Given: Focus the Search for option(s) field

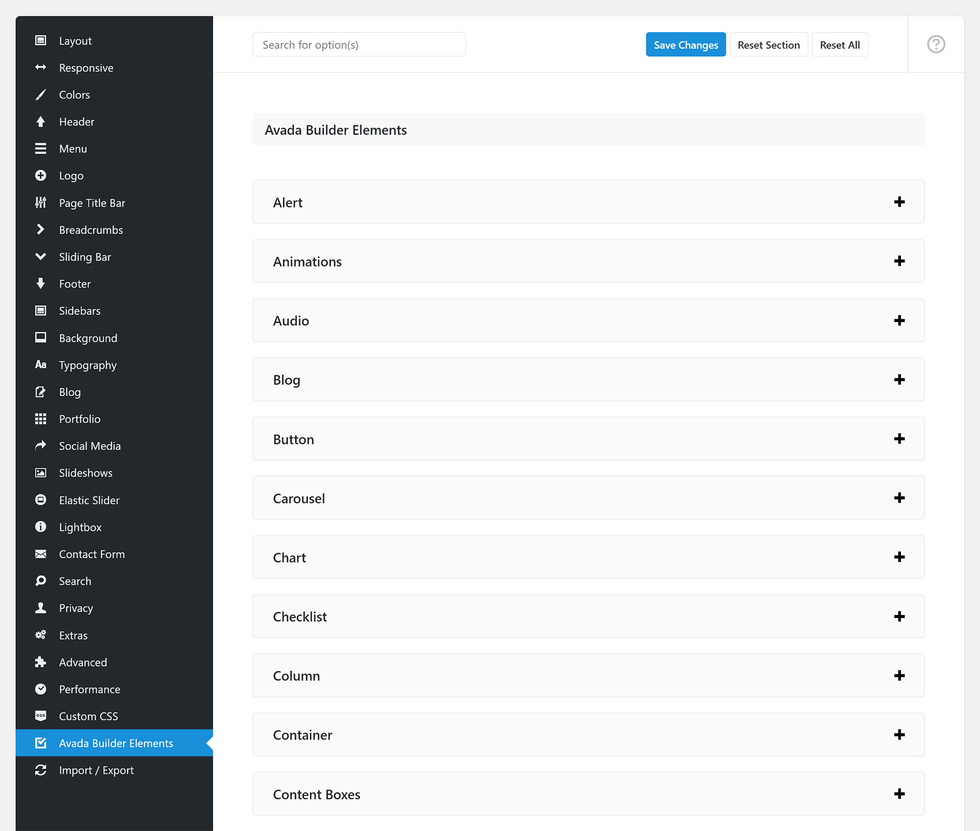Looking at the screenshot, I should pos(359,44).
